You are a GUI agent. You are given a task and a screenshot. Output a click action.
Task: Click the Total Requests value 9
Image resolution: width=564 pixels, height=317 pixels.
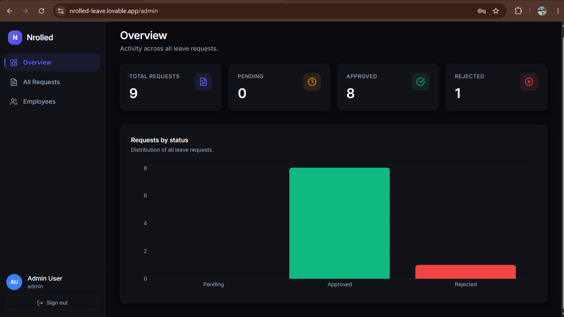(x=133, y=93)
